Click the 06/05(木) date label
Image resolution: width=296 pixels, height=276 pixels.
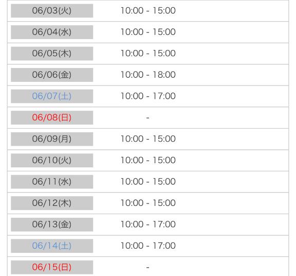click(52, 54)
